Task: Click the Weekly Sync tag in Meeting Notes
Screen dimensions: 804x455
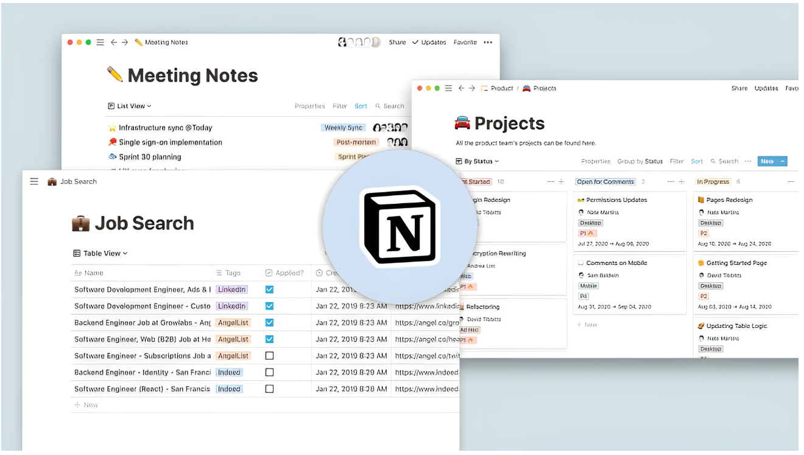Action: coord(344,128)
